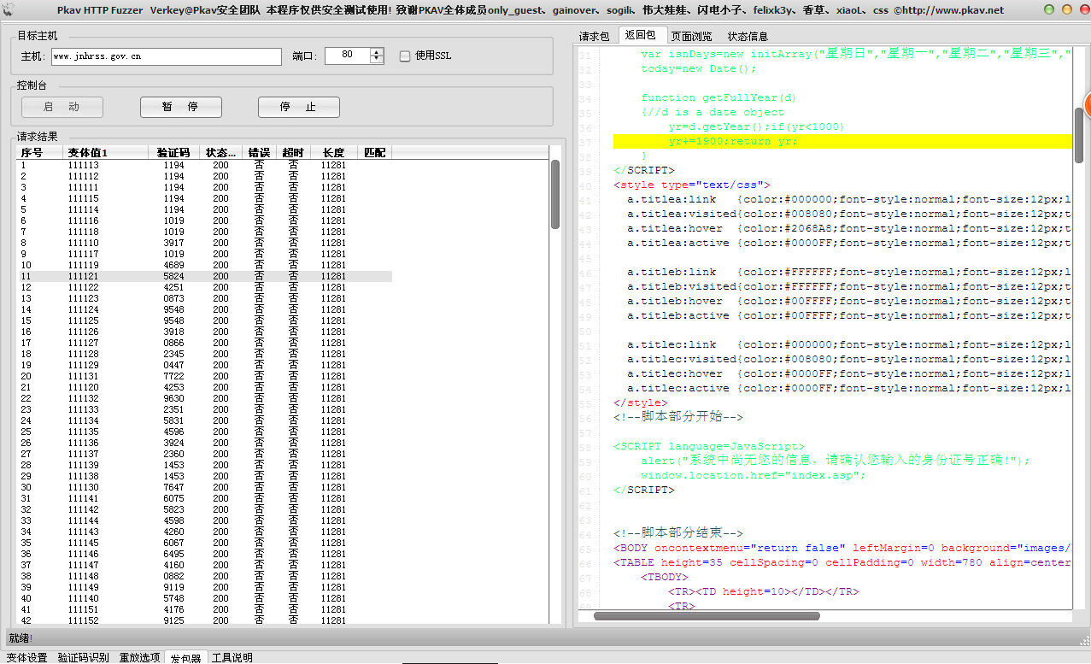The width and height of the screenshot is (1091, 664).
Task: Click the response code horizontal scrollbar thumb
Action: (707, 615)
